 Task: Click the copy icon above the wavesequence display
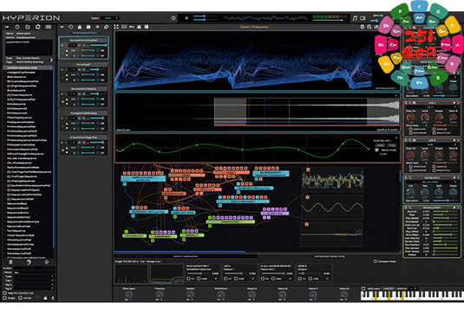[x=363, y=27]
